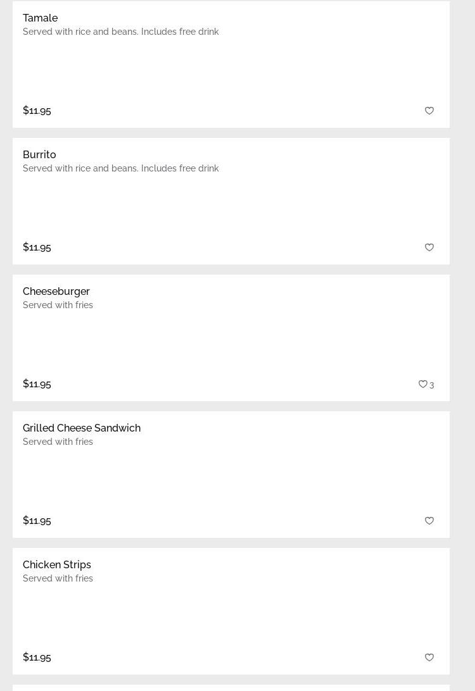Viewport: 475px width, 691px height.
Task: Click "Served with fries" under Chicken Strips
Action: tap(58, 578)
